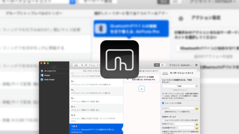The height and width of the screenshot is (134, 239).
Task: Open the キーボードショートカット trigger type dropdown
Action: point(87,65)
